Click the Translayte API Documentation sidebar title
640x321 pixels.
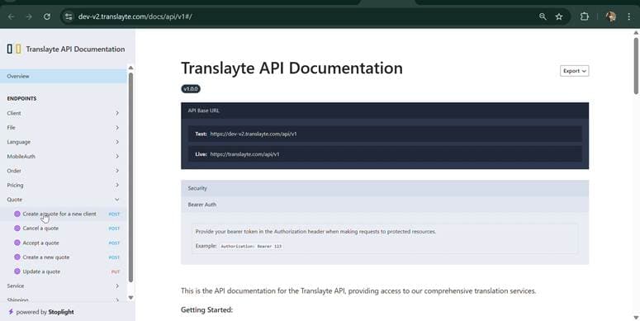(75, 50)
